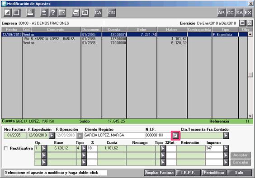The height and width of the screenshot is (178, 255).
Task: Click the Nro.Factura field showing 01/2365
Action: (15, 136)
